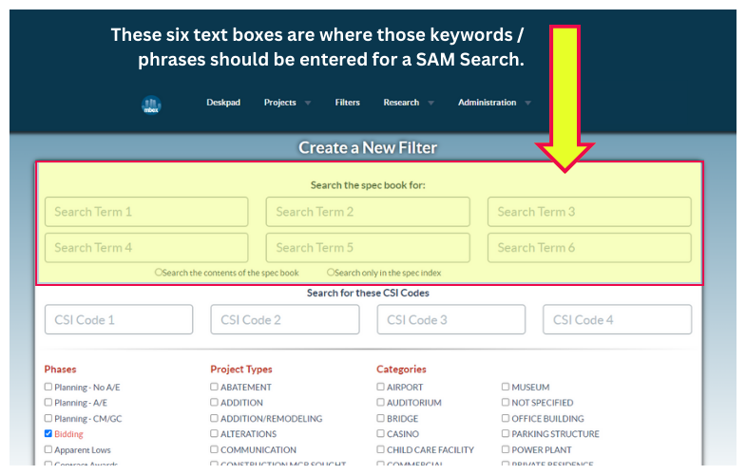Open the Deskpad menu item

click(x=221, y=103)
